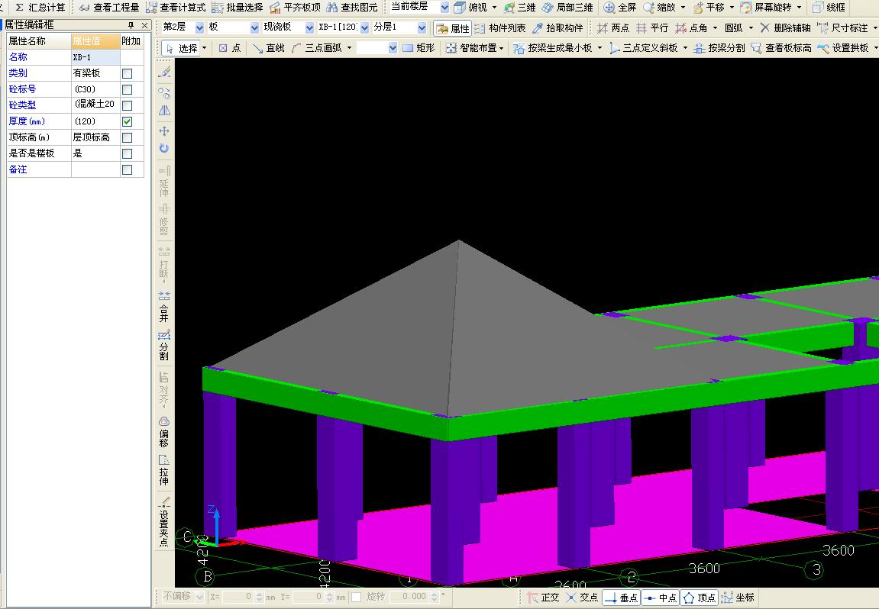The width and height of the screenshot is (879, 609).
Task: Uncheck the 厚度(mm) 附加 checkbox
Action: pos(128,121)
